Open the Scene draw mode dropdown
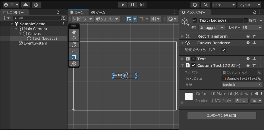 click(x=173, y=19)
